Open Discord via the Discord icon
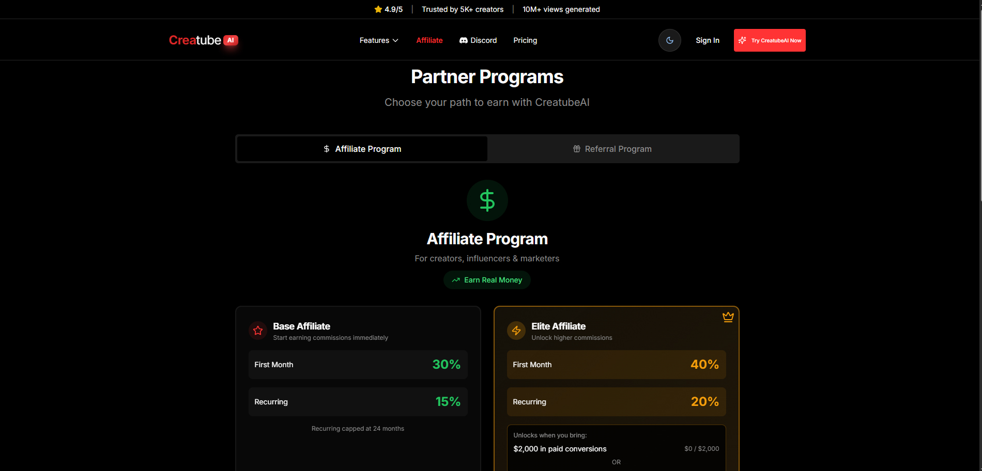 click(464, 40)
